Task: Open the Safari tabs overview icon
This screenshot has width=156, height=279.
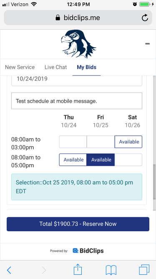Action: (x=144, y=270)
